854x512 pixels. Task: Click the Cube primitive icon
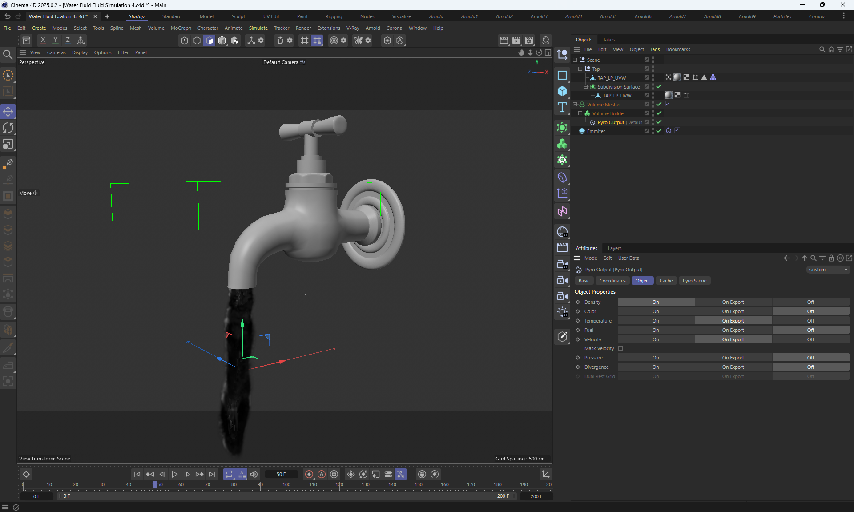[x=562, y=91]
